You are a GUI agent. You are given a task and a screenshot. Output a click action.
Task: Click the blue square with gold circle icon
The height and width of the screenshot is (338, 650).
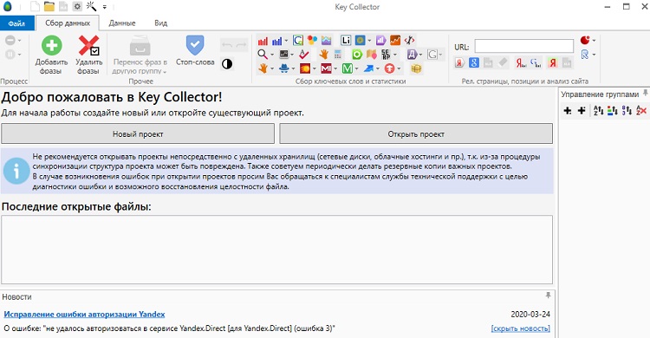[x=360, y=40]
